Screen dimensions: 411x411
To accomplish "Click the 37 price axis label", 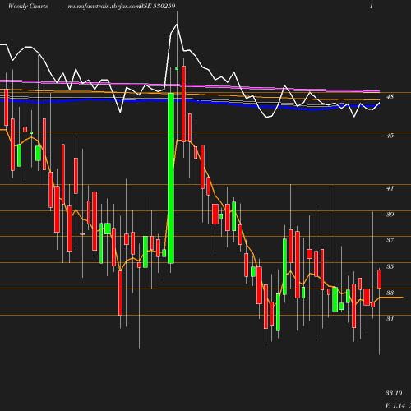I will (390, 240).
